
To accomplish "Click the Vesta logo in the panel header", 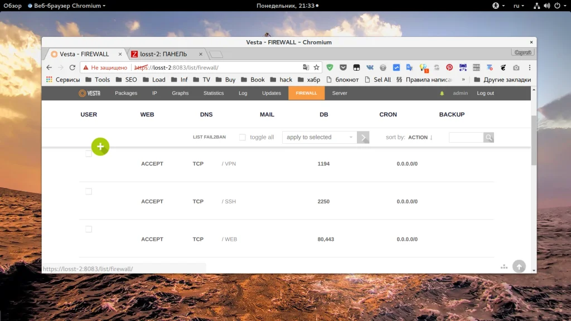I will click(89, 93).
